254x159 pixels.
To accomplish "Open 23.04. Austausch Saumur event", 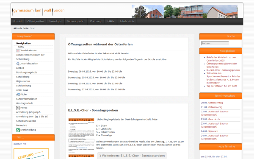I will coord(215,125).
